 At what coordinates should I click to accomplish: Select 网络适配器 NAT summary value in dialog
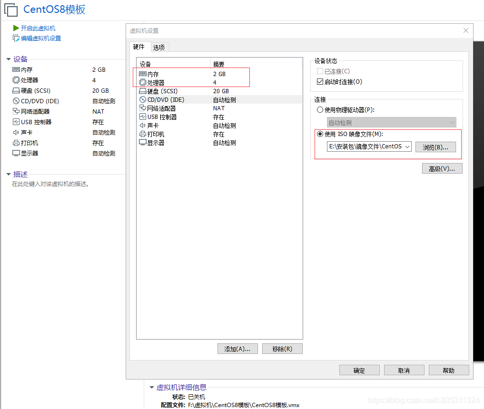[x=219, y=108]
